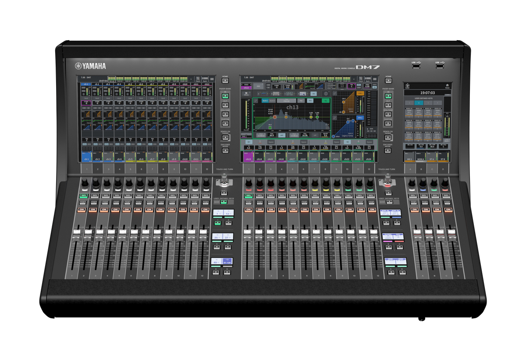Hit SENDS ON FADER key beside the ch1–ch12 screen
The image size is (526, 359).
(x=225, y=137)
